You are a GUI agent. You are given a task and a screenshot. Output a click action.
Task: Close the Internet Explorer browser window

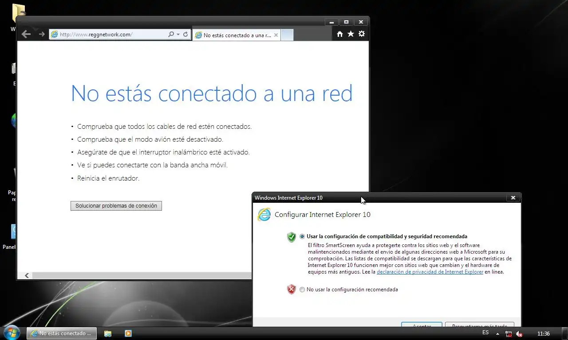pyautogui.click(x=361, y=22)
